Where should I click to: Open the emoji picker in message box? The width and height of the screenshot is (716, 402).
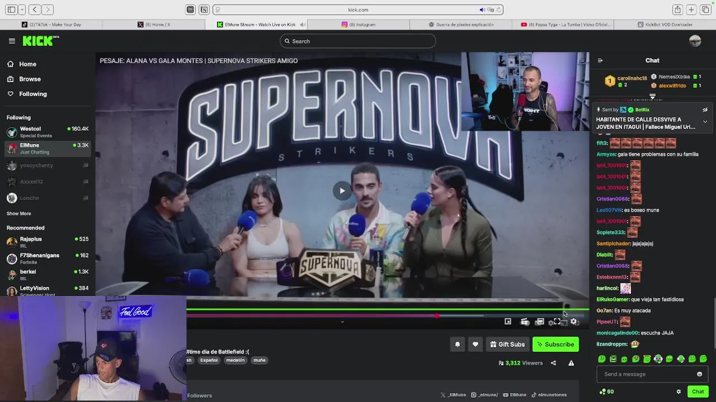click(x=699, y=374)
